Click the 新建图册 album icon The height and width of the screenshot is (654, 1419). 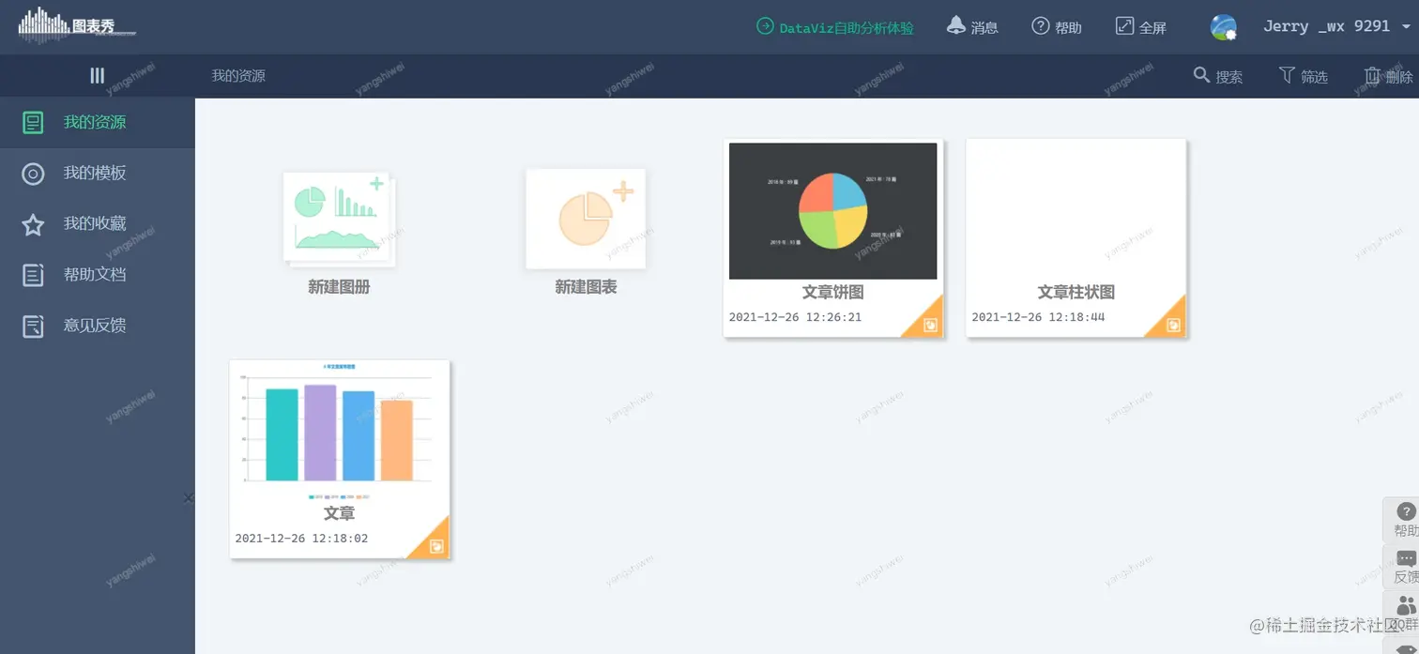[339, 219]
